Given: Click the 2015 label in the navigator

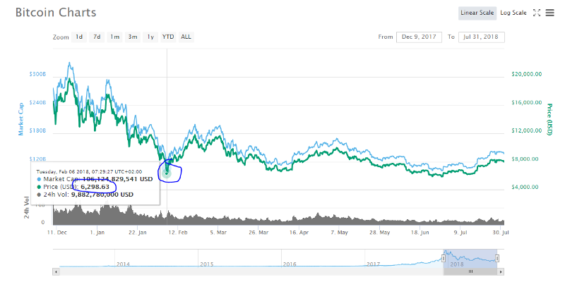Looking at the screenshot, I should coord(206,264).
